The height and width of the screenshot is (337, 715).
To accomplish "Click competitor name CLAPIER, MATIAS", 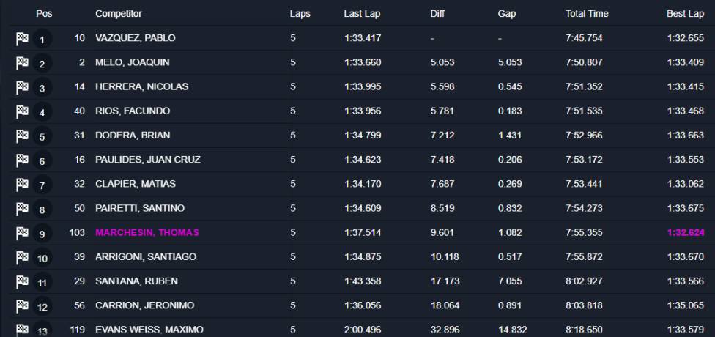I will 136,184.
